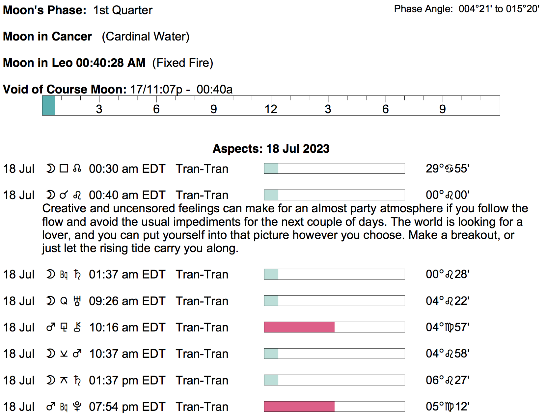Click the pink bar for 07:54 pm aspect
546x420 pixels.
click(299, 407)
